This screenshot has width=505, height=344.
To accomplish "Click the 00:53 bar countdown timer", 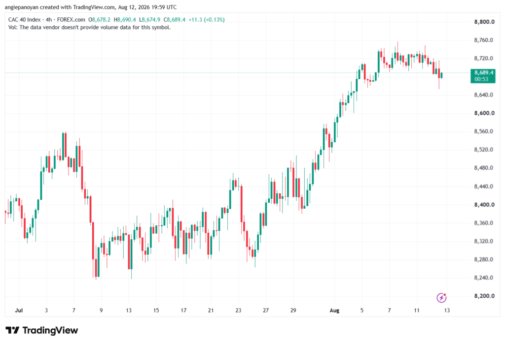I will 481,79.
